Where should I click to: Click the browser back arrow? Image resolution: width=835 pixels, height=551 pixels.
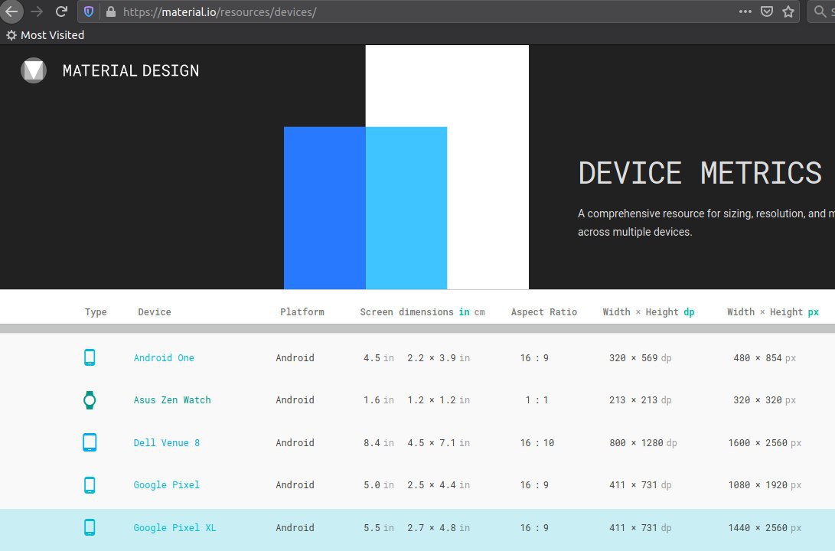pyautogui.click(x=11, y=11)
